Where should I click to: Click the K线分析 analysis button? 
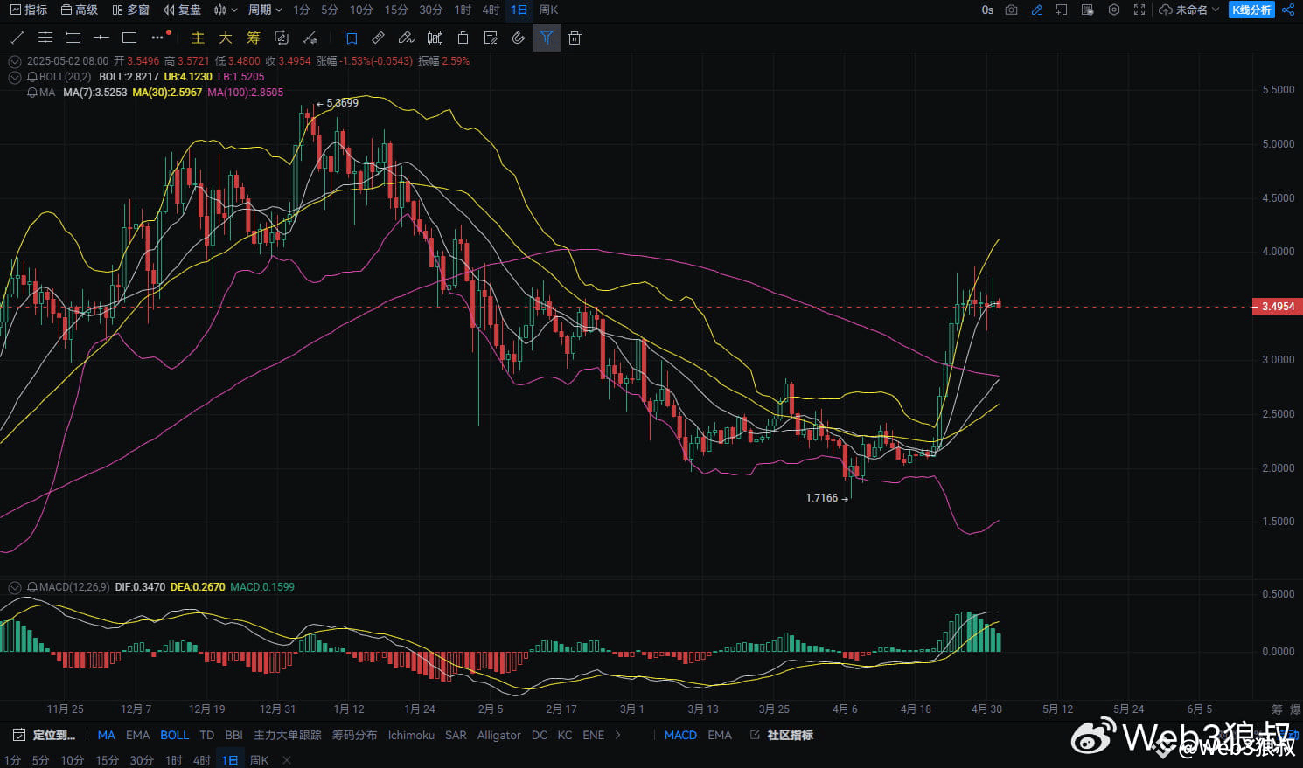pos(1251,10)
